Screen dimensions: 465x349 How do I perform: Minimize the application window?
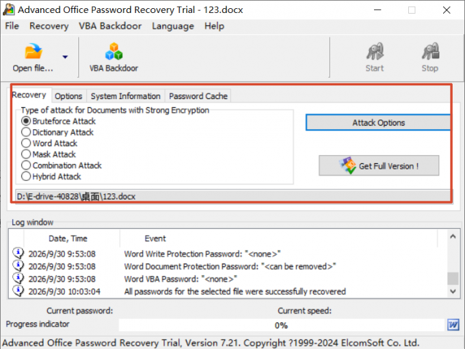[377, 10]
